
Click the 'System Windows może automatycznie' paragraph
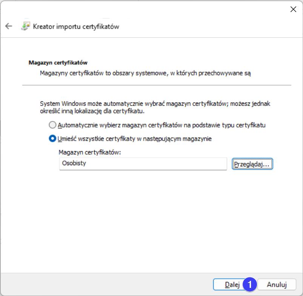pos(155,107)
